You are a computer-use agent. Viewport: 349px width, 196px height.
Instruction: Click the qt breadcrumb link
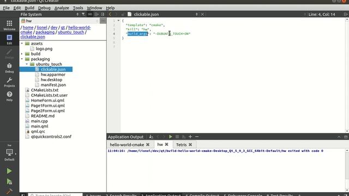click(63, 28)
